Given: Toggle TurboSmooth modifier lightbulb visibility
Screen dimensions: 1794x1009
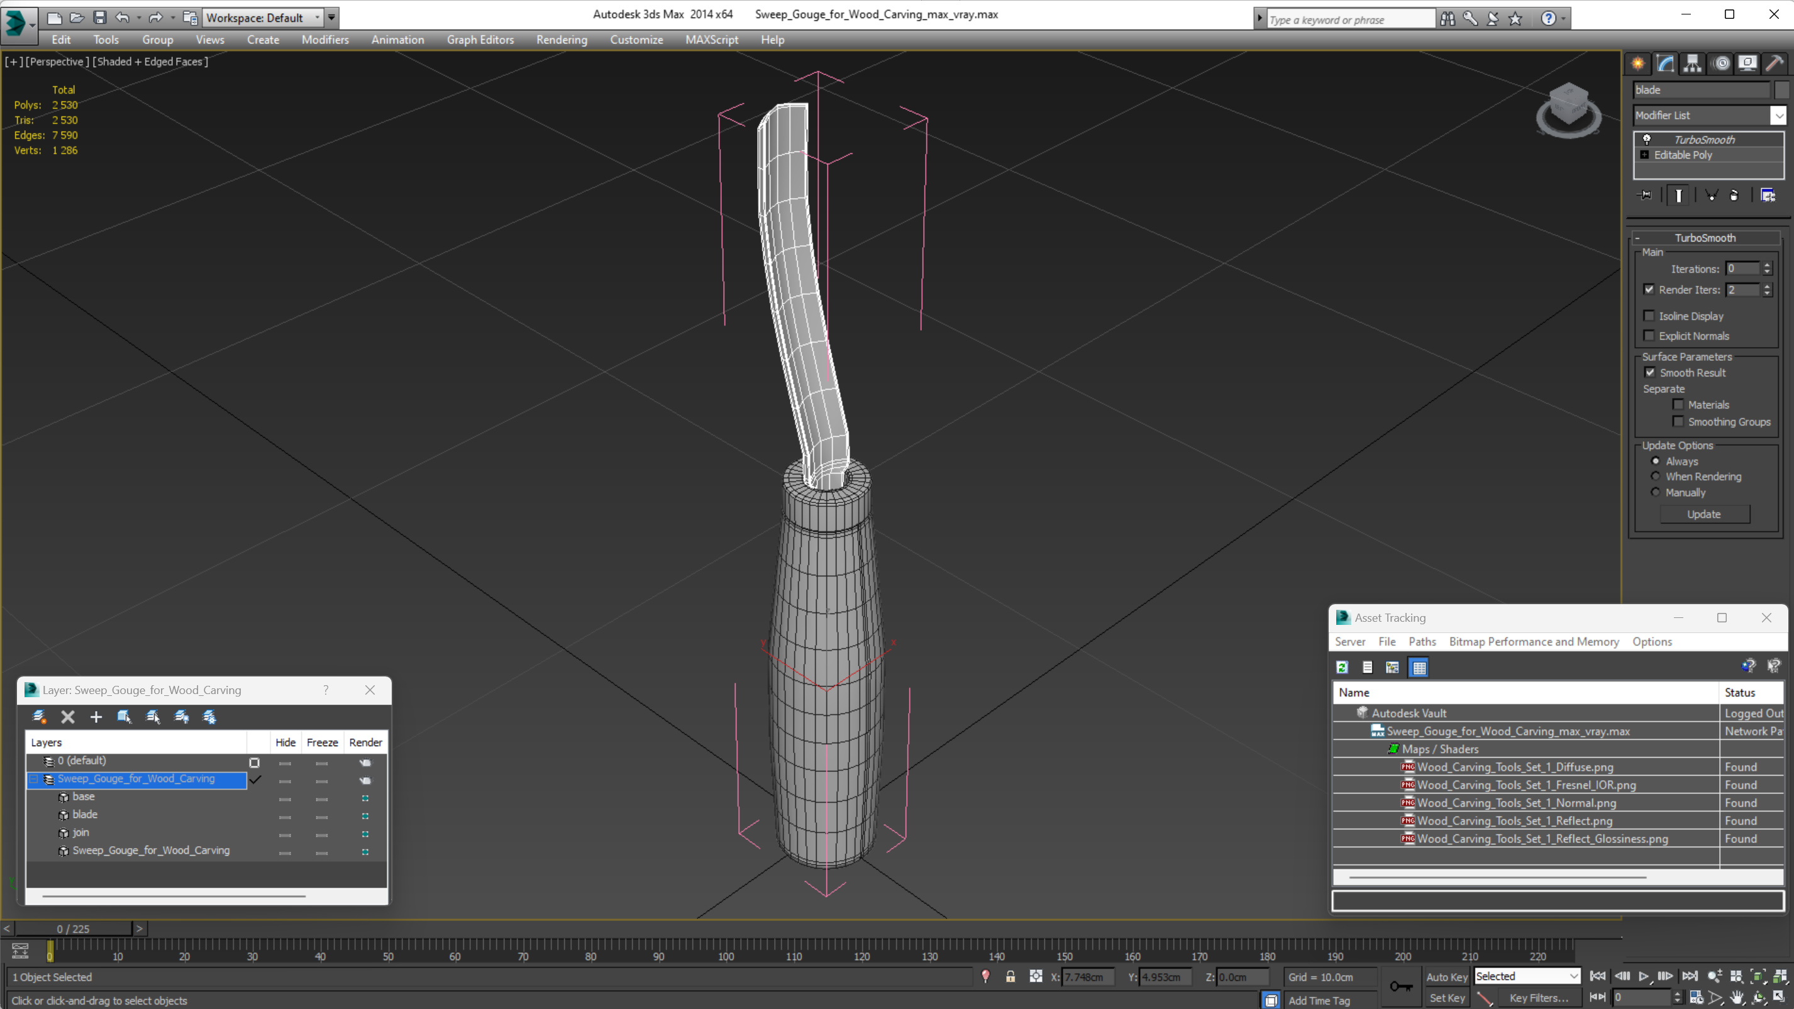Looking at the screenshot, I should (1646, 140).
